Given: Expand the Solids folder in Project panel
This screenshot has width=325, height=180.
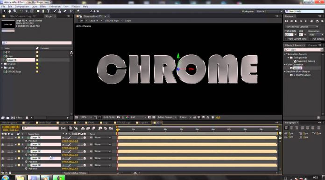Looking at the screenshot, I should (2, 68).
